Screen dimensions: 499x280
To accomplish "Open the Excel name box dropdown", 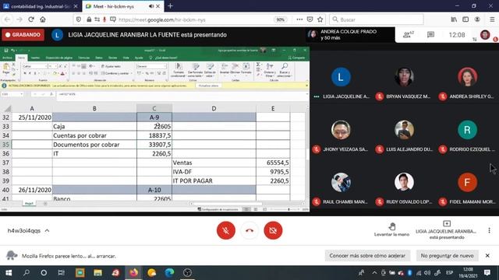I will (x=21, y=94).
